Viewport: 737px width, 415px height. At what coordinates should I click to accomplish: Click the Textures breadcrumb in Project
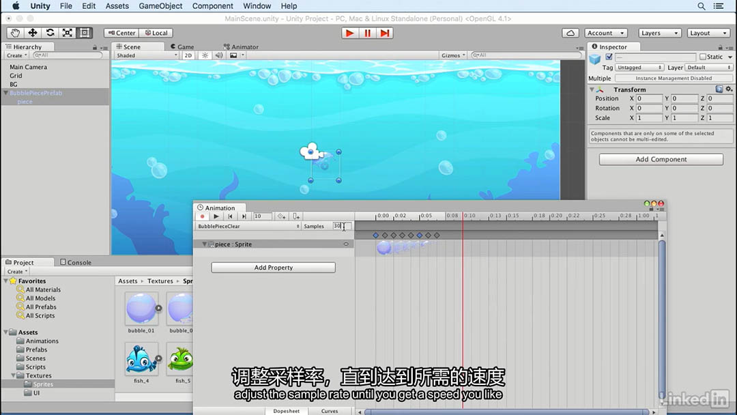[x=160, y=281]
